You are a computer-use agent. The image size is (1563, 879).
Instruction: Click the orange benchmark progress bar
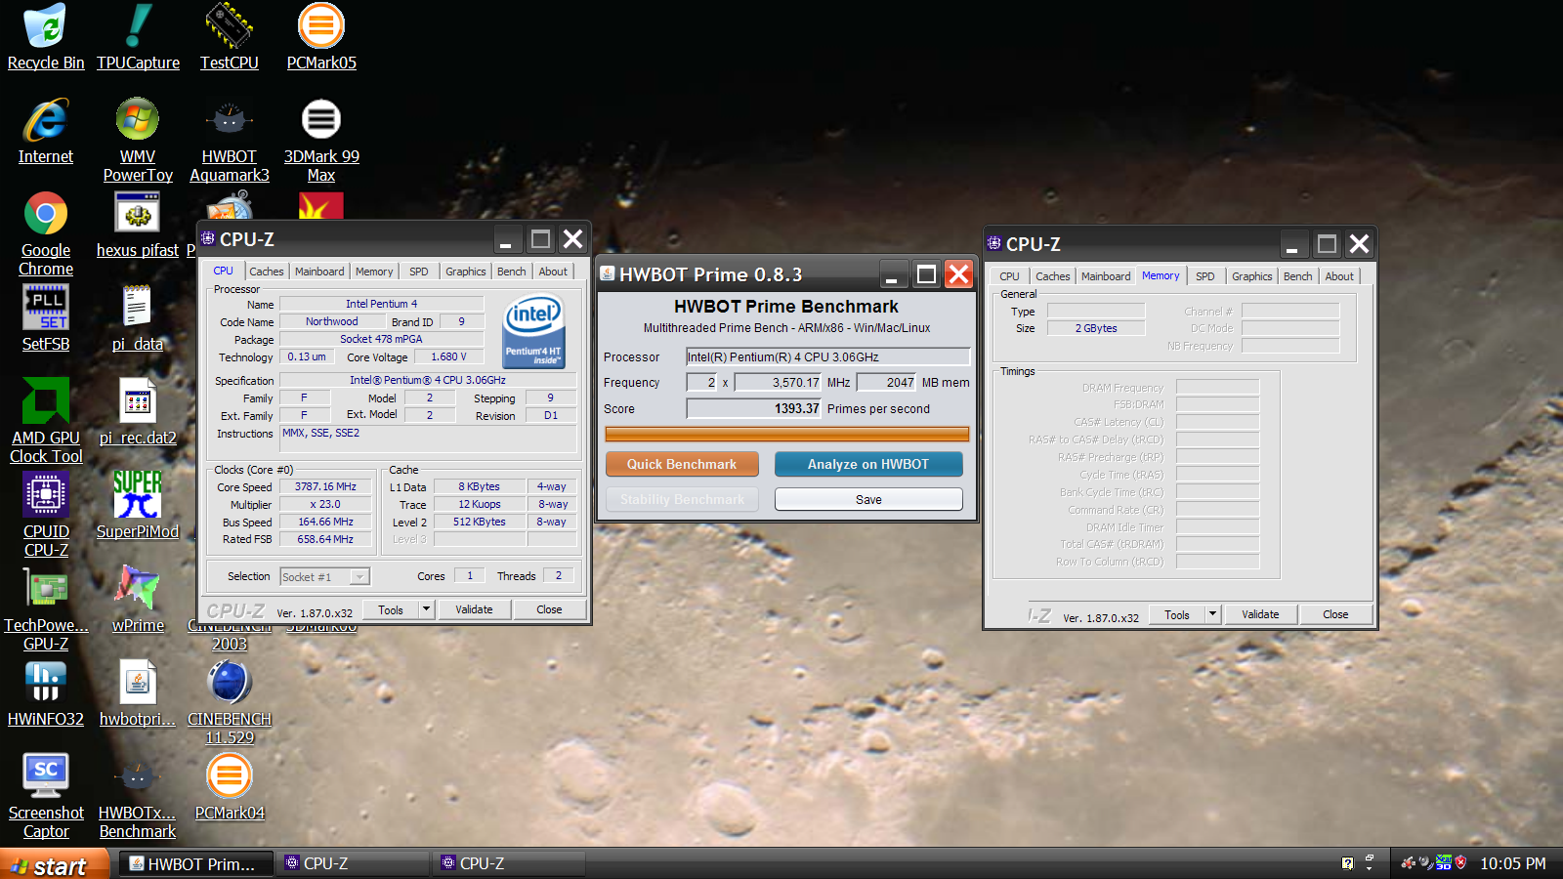point(787,434)
